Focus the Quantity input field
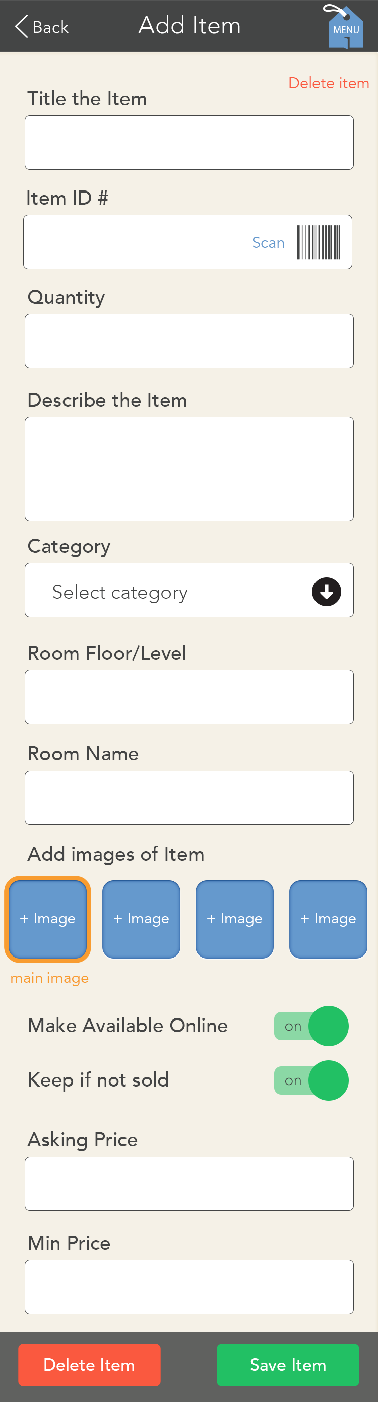378x1402 pixels. click(x=189, y=341)
